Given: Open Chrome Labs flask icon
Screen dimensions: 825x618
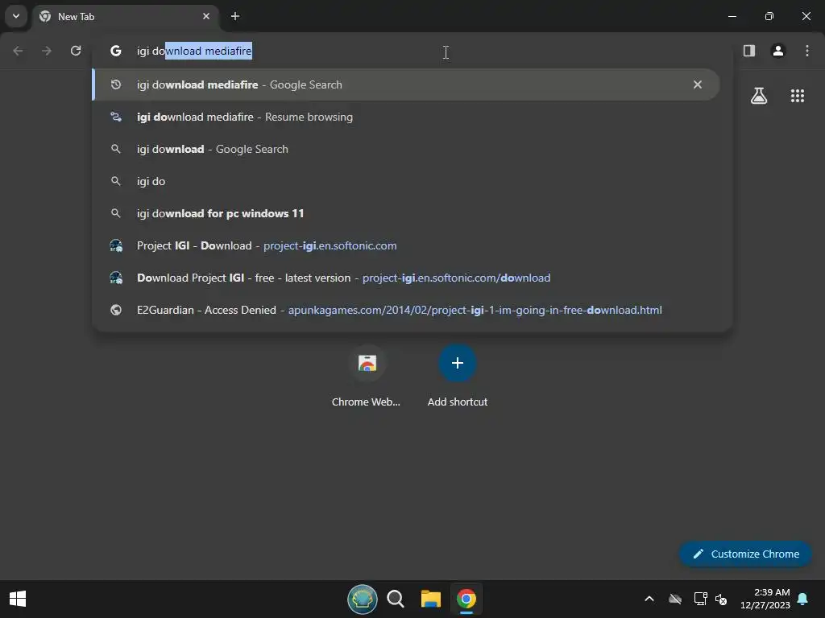Looking at the screenshot, I should click(759, 96).
